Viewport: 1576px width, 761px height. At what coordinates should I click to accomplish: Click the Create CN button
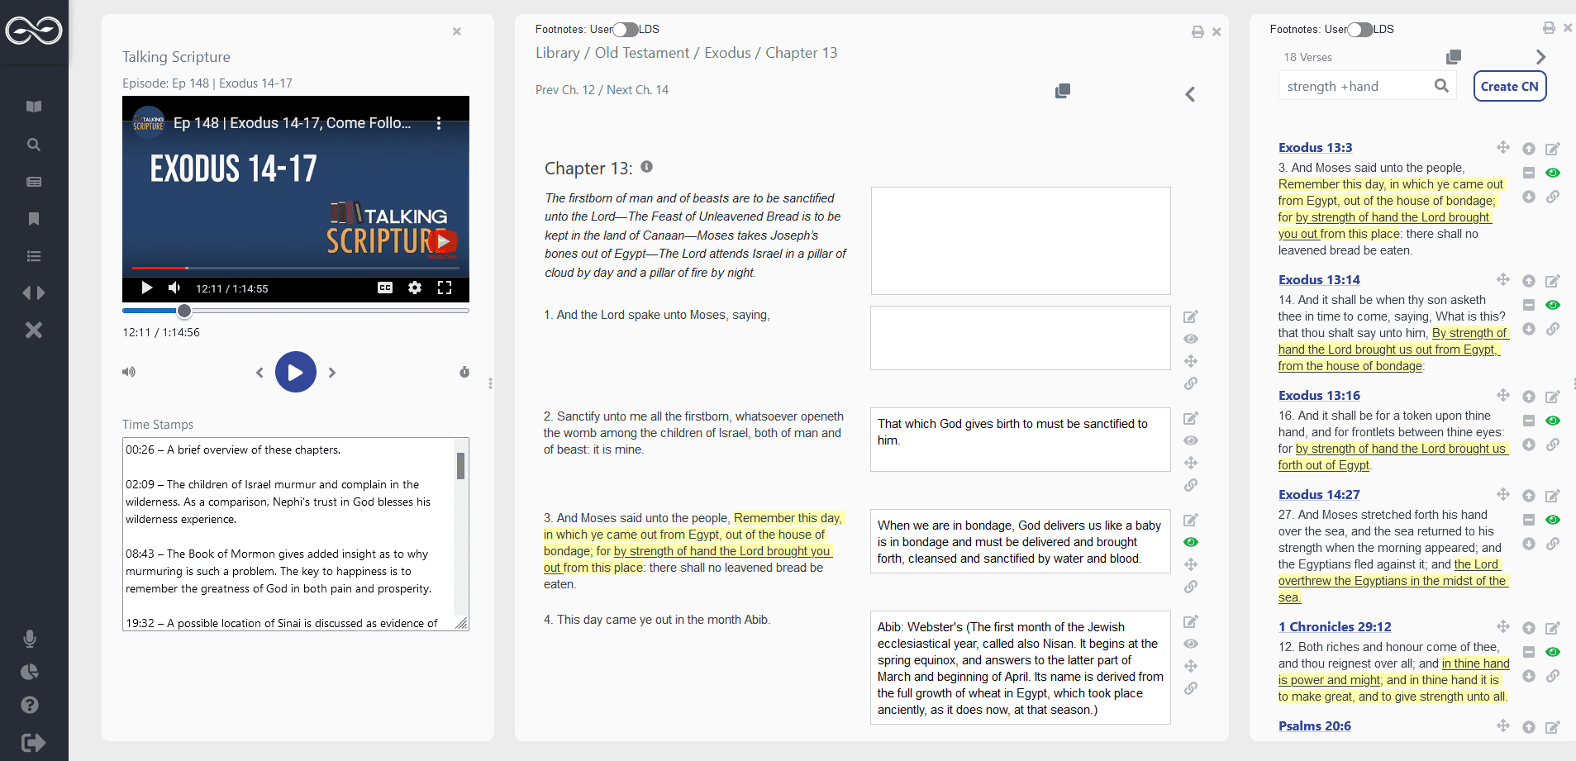tap(1509, 86)
